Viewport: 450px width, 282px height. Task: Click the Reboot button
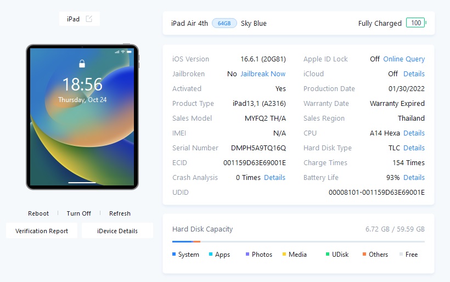38,213
